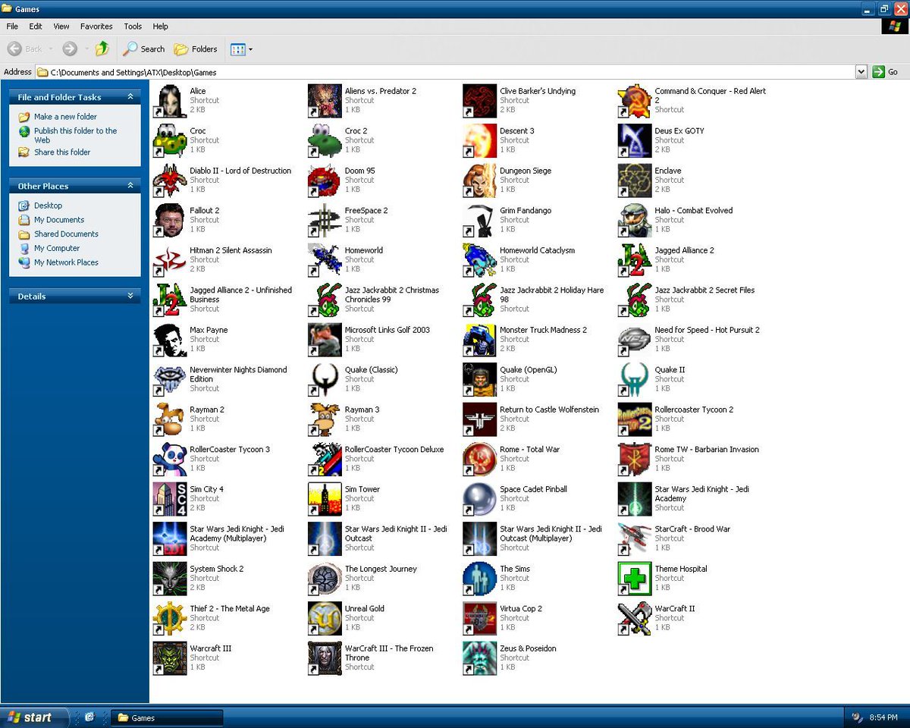Click the address bar path field
The height and width of the screenshot is (728, 910).
click(446, 72)
